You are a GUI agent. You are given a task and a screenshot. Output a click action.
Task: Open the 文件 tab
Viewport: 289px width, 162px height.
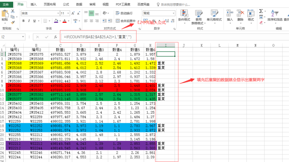(x=6, y=4)
